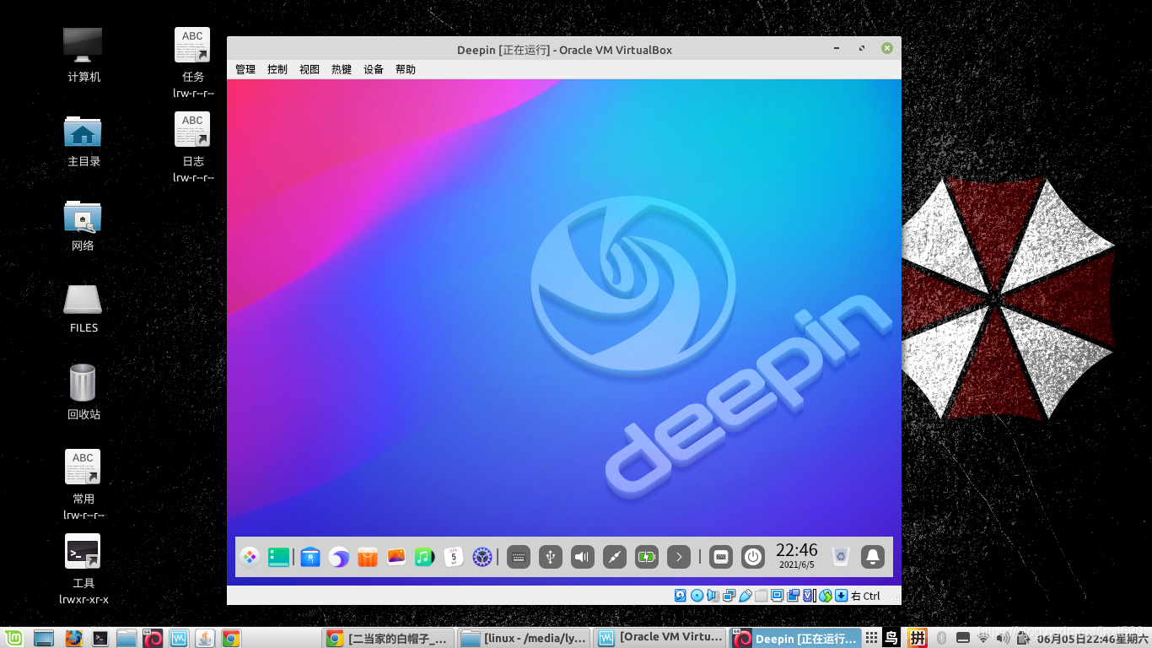Click the USB indicator in VirtualBox status bar

[x=745, y=596]
